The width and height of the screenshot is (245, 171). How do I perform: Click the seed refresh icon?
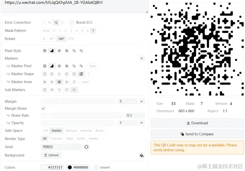[86, 147]
